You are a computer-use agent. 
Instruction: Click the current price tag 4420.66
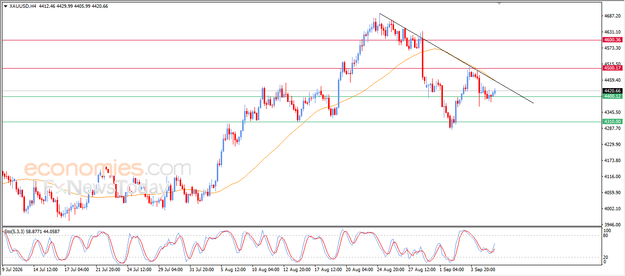click(x=612, y=91)
